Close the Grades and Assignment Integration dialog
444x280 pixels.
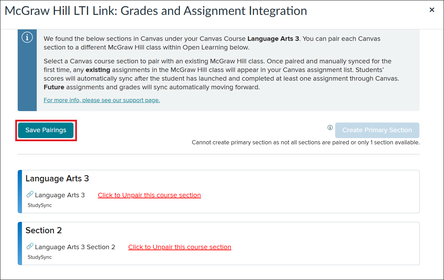point(432,10)
